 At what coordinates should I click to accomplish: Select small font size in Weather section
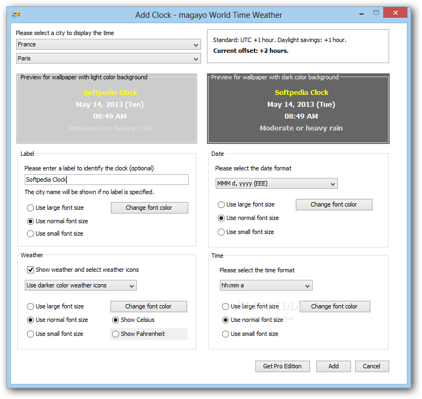click(55, 334)
